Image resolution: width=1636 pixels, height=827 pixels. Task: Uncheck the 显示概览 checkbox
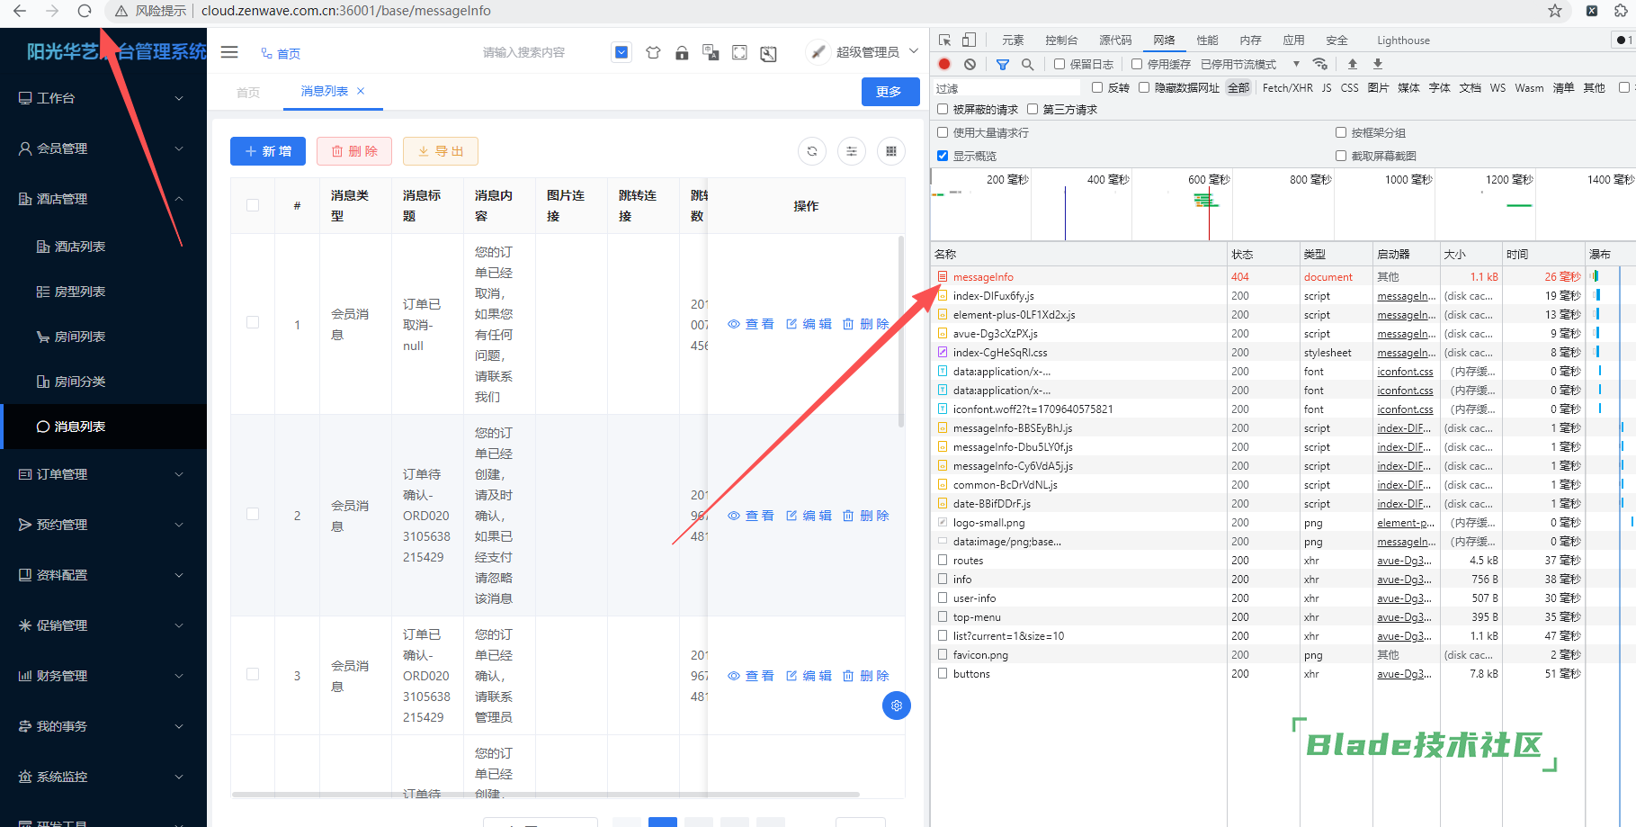(943, 156)
